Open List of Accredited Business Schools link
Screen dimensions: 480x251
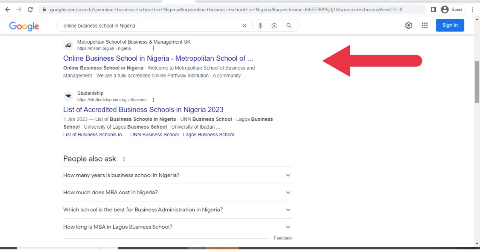[143, 110]
